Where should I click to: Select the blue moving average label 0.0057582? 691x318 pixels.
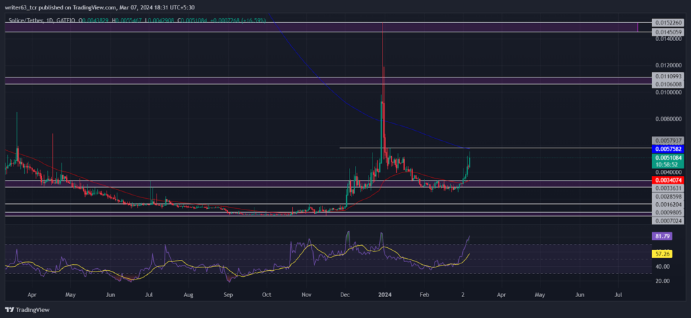[668, 149]
